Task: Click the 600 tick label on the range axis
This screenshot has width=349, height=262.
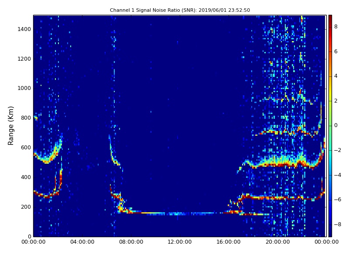Action: [26, 148]
